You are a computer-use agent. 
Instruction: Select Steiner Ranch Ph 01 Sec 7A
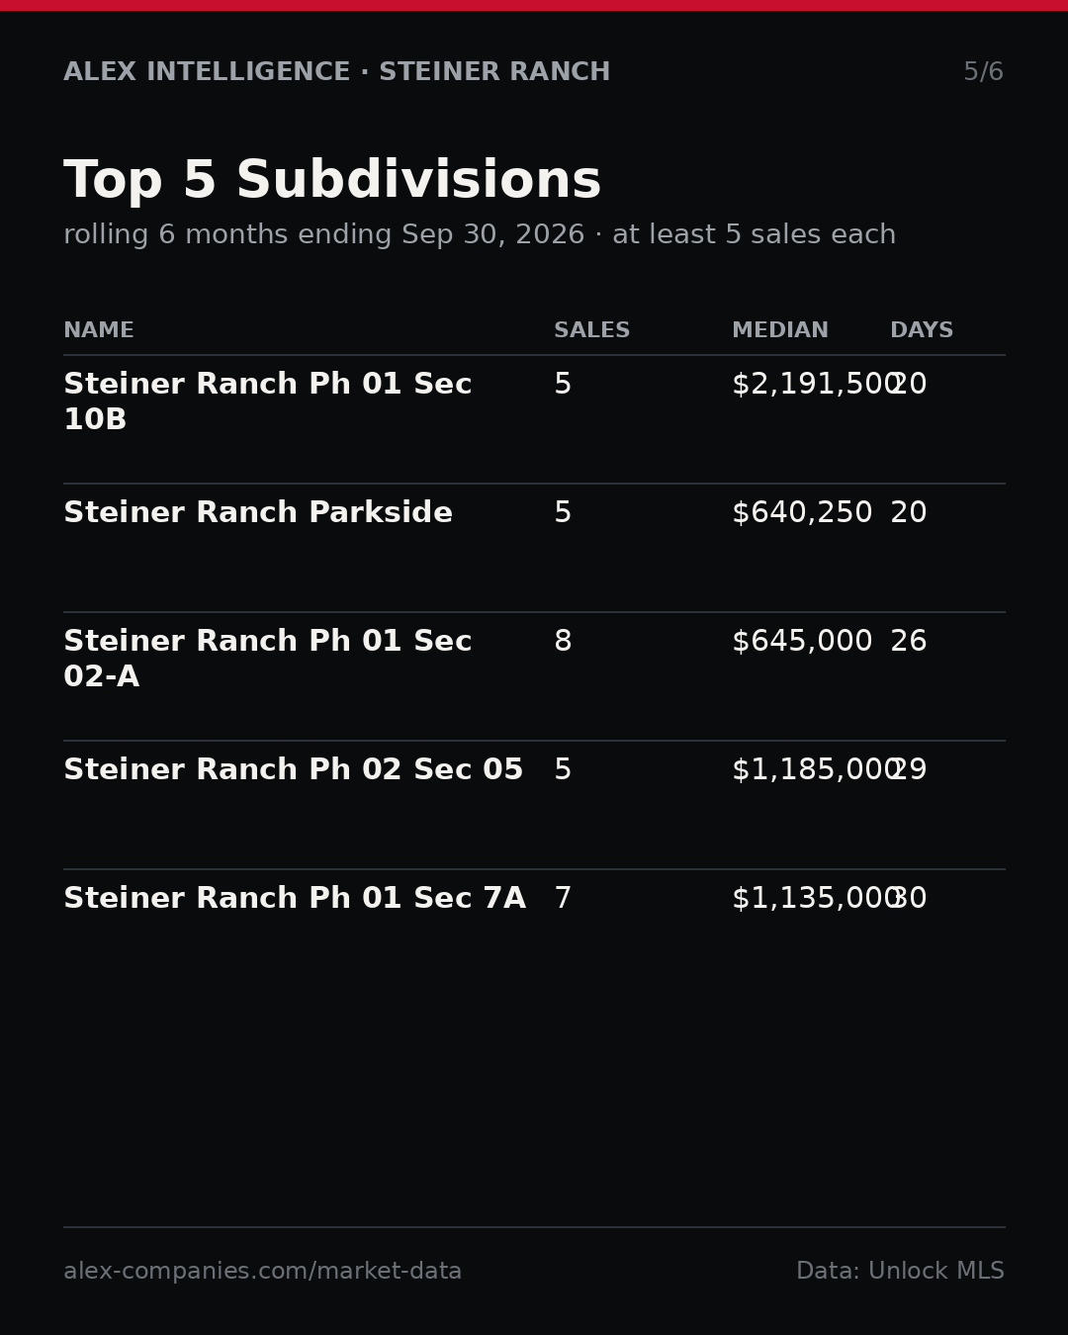[295, 899]
